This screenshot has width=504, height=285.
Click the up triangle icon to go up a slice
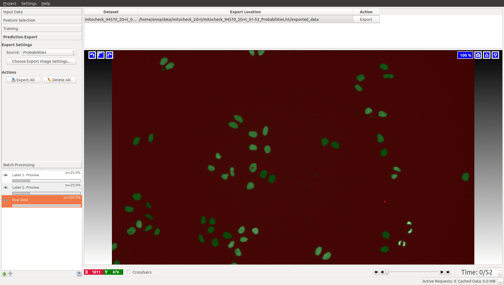point(487,55)
